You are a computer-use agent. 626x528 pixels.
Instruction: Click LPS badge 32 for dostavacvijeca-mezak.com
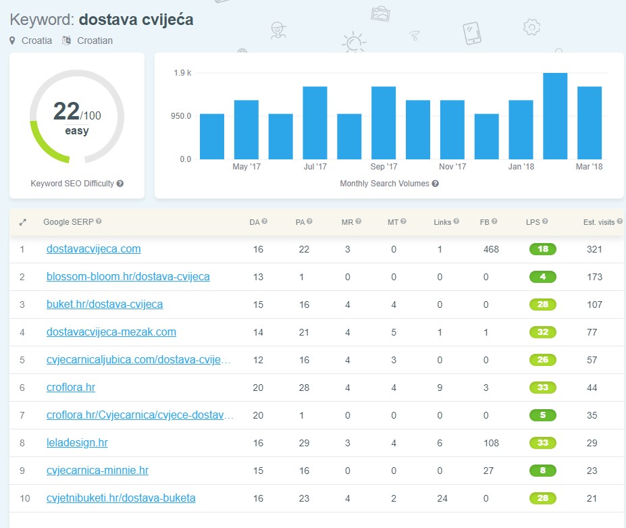coord(542,332)
